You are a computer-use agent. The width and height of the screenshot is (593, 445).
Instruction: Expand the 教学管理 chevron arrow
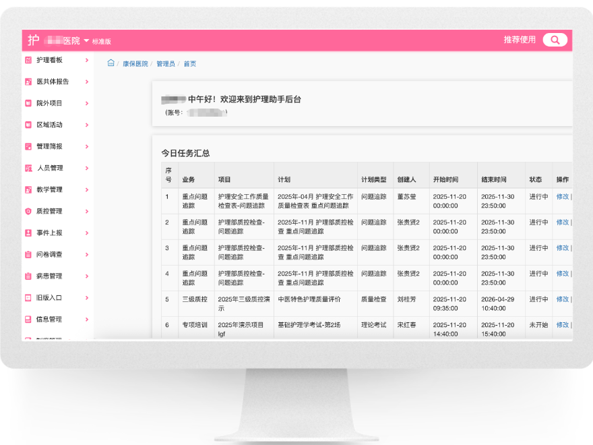(x=87, y=189)
